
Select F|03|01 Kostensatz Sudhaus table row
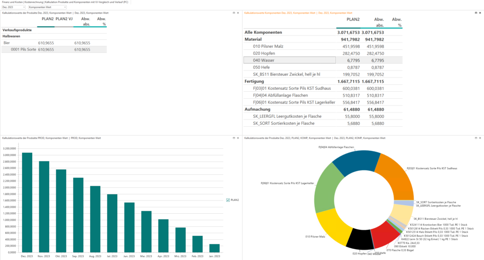click(x=323, y=88)
